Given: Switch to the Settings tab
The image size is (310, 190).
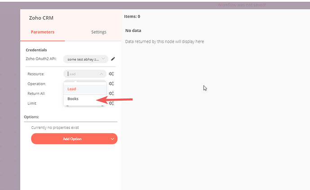Looking at the screenshot, I should [99, 32].
